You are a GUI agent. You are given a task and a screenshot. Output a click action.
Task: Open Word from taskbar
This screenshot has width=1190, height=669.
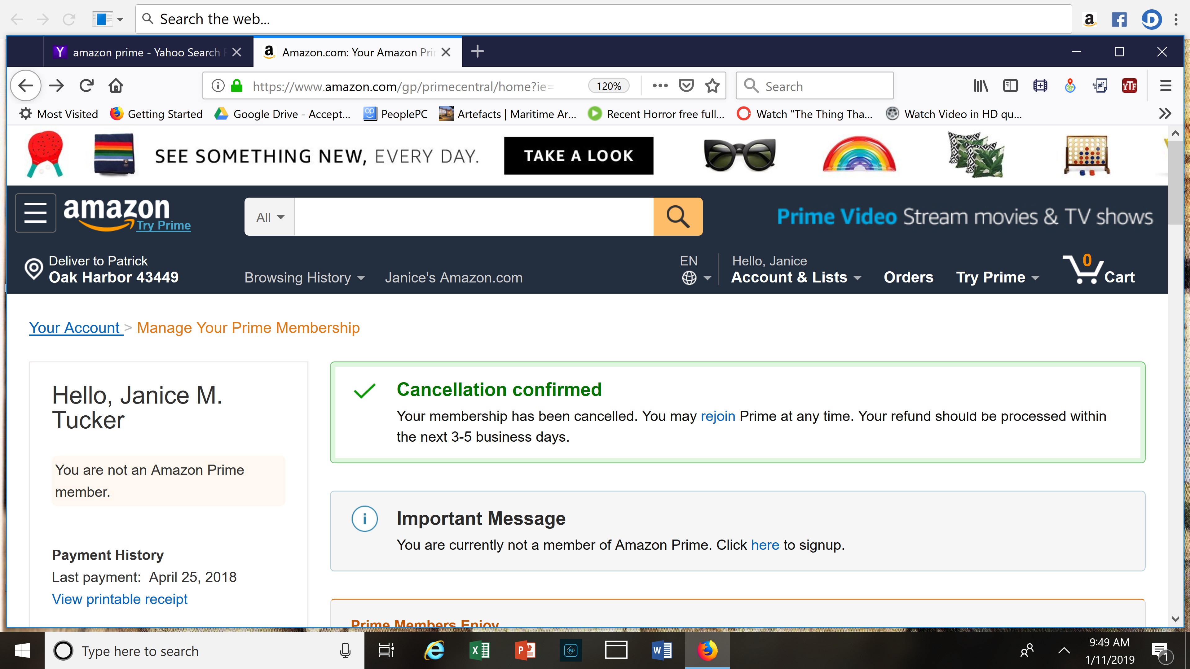662,650
